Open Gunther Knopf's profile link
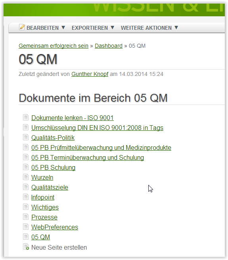The width and height of the screenshot is (228, 260). 90,74
